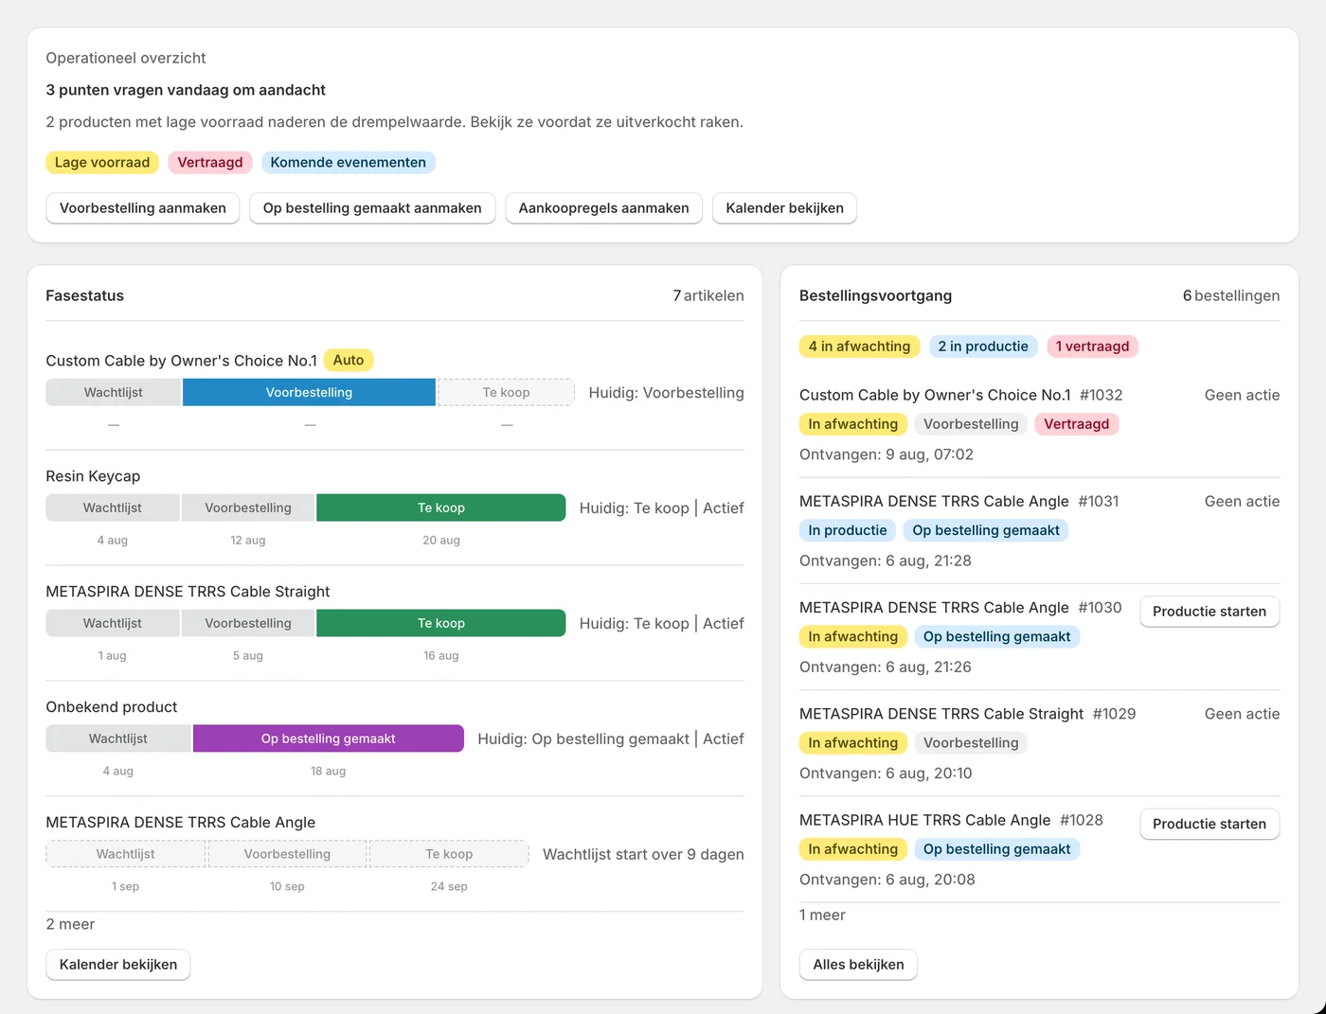Click the Auto badge next to Custom Cable

[349, 360]
